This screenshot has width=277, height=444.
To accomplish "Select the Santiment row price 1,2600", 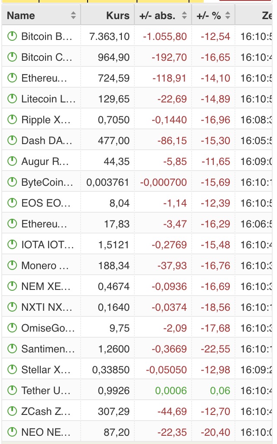I will pyautogui.click(x=114, y=349).
